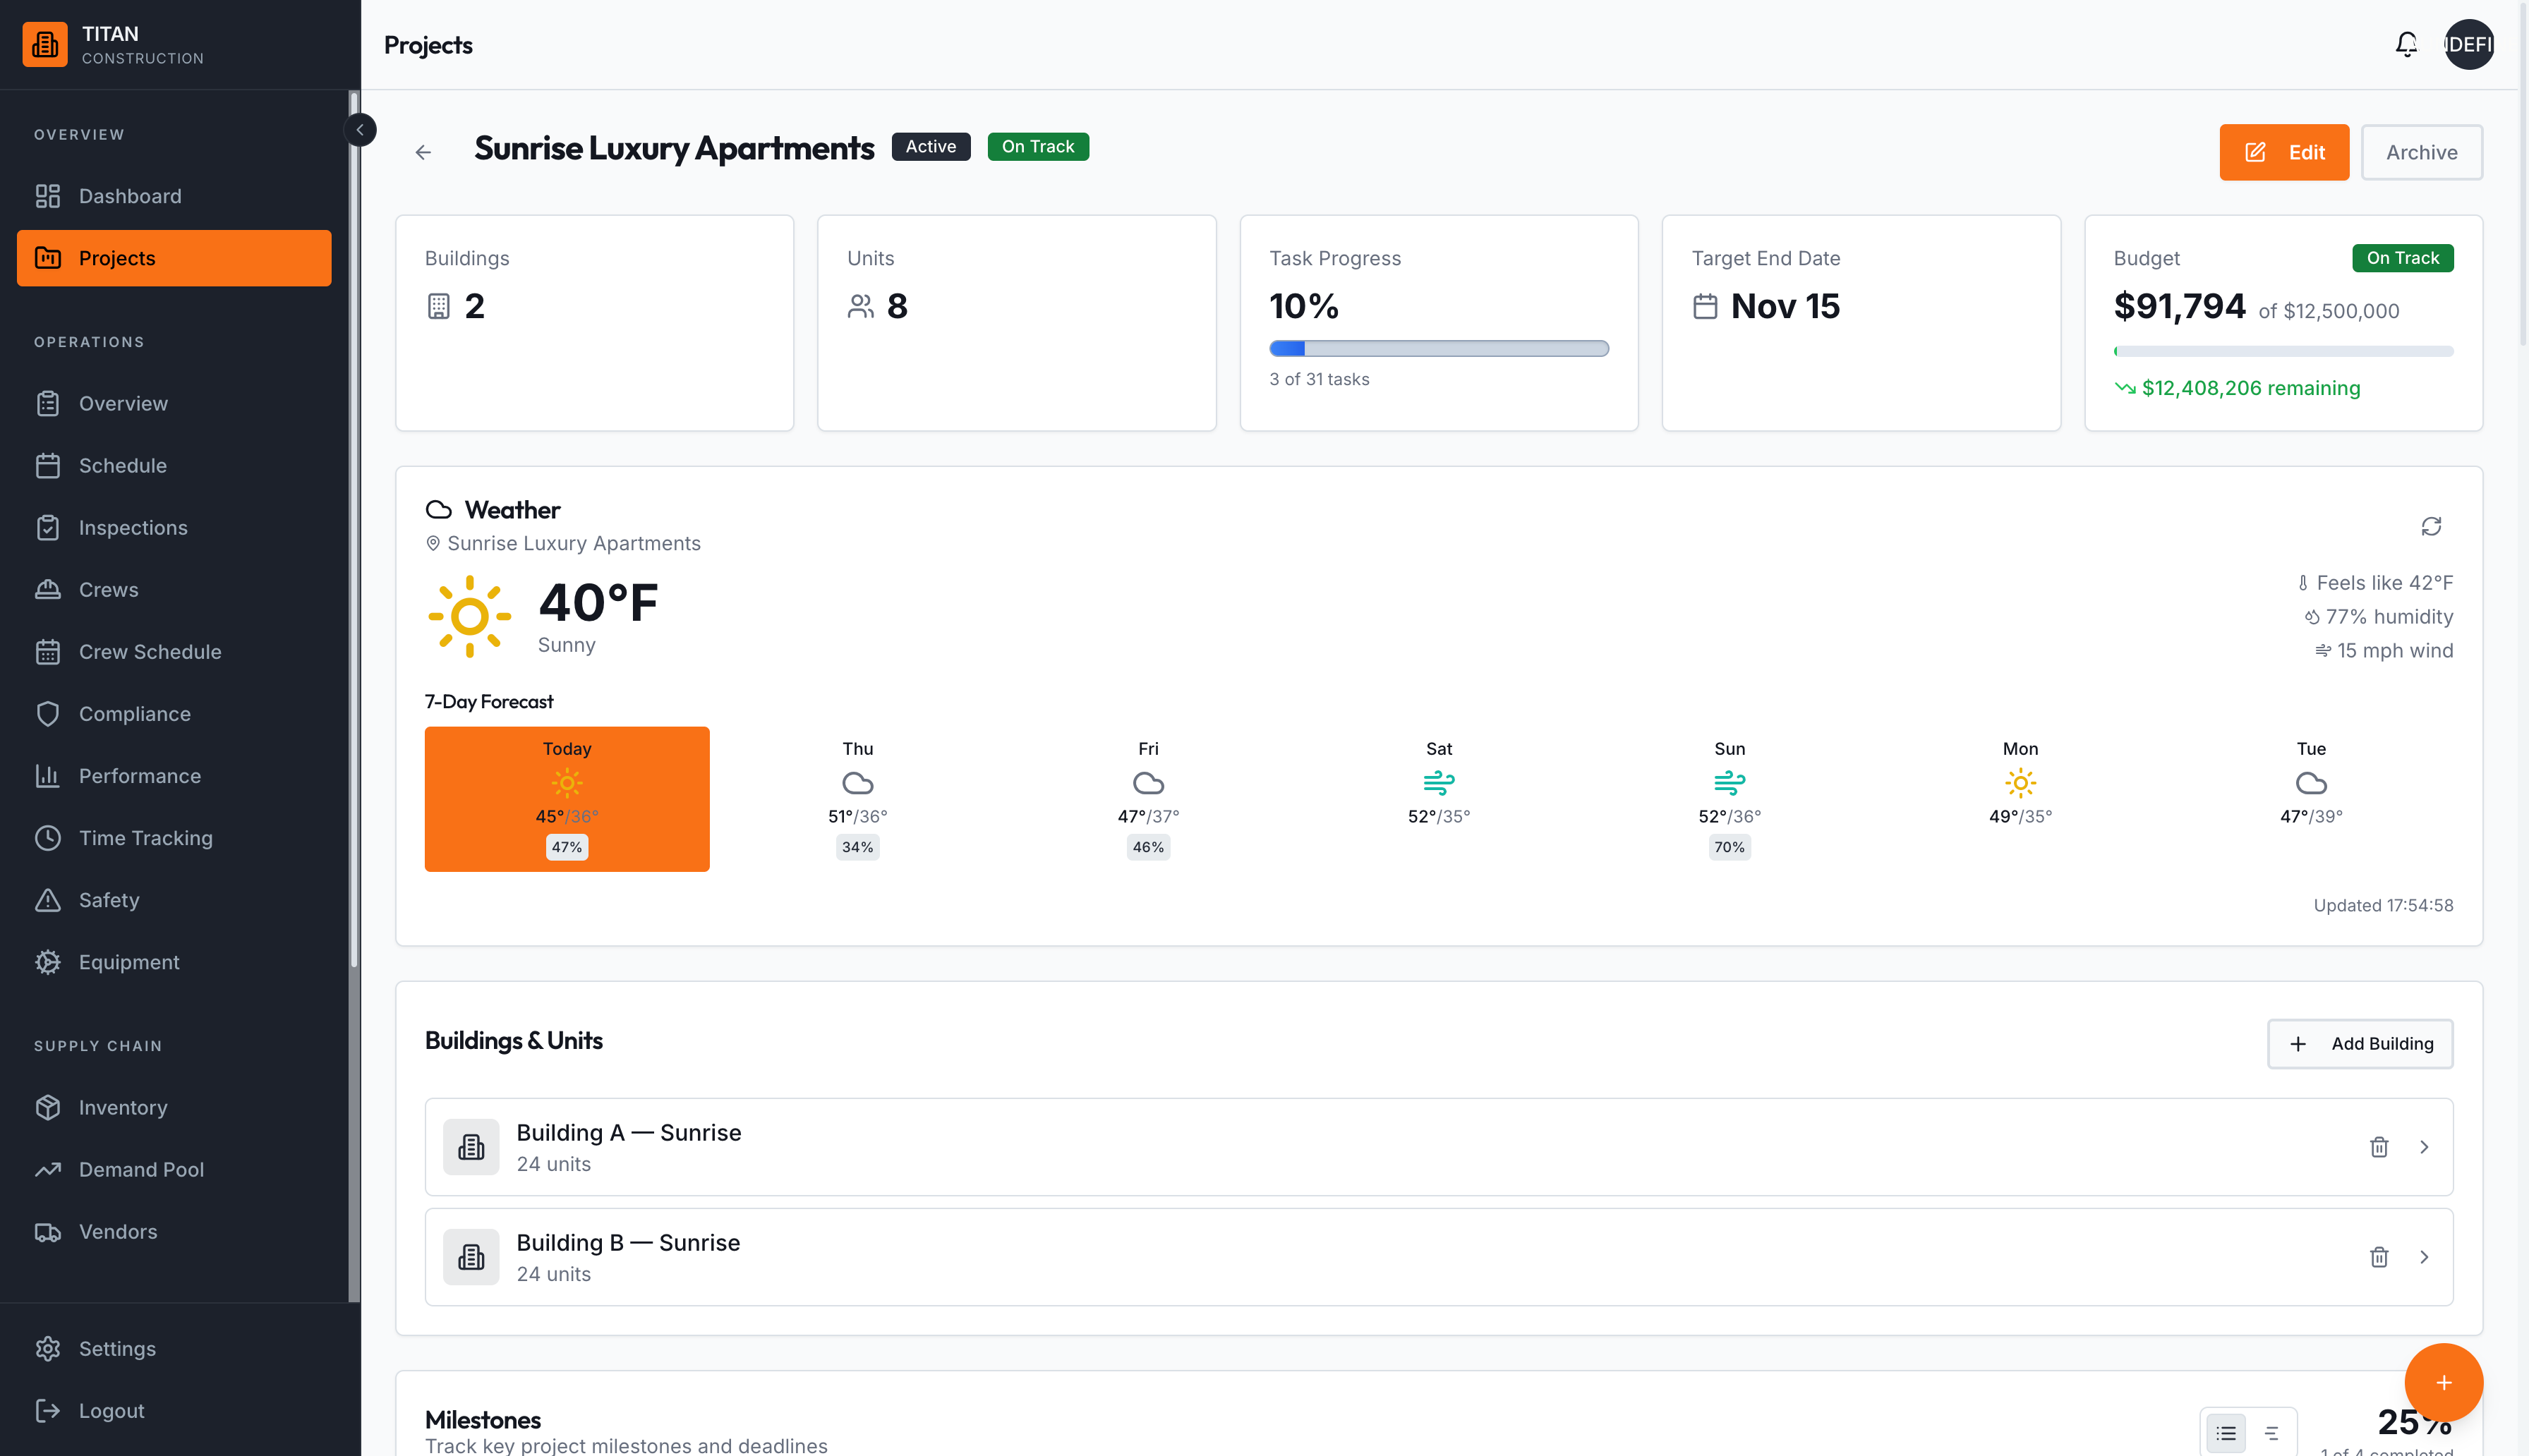2529x1456 pixels.
Task: Open the Operations Overview page
Action: click(174, 403)
